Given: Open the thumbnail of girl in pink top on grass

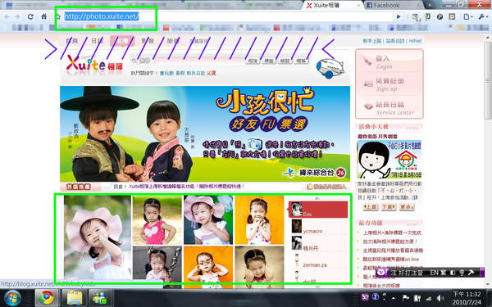Looking at the screenshot, I should [157, 220].
